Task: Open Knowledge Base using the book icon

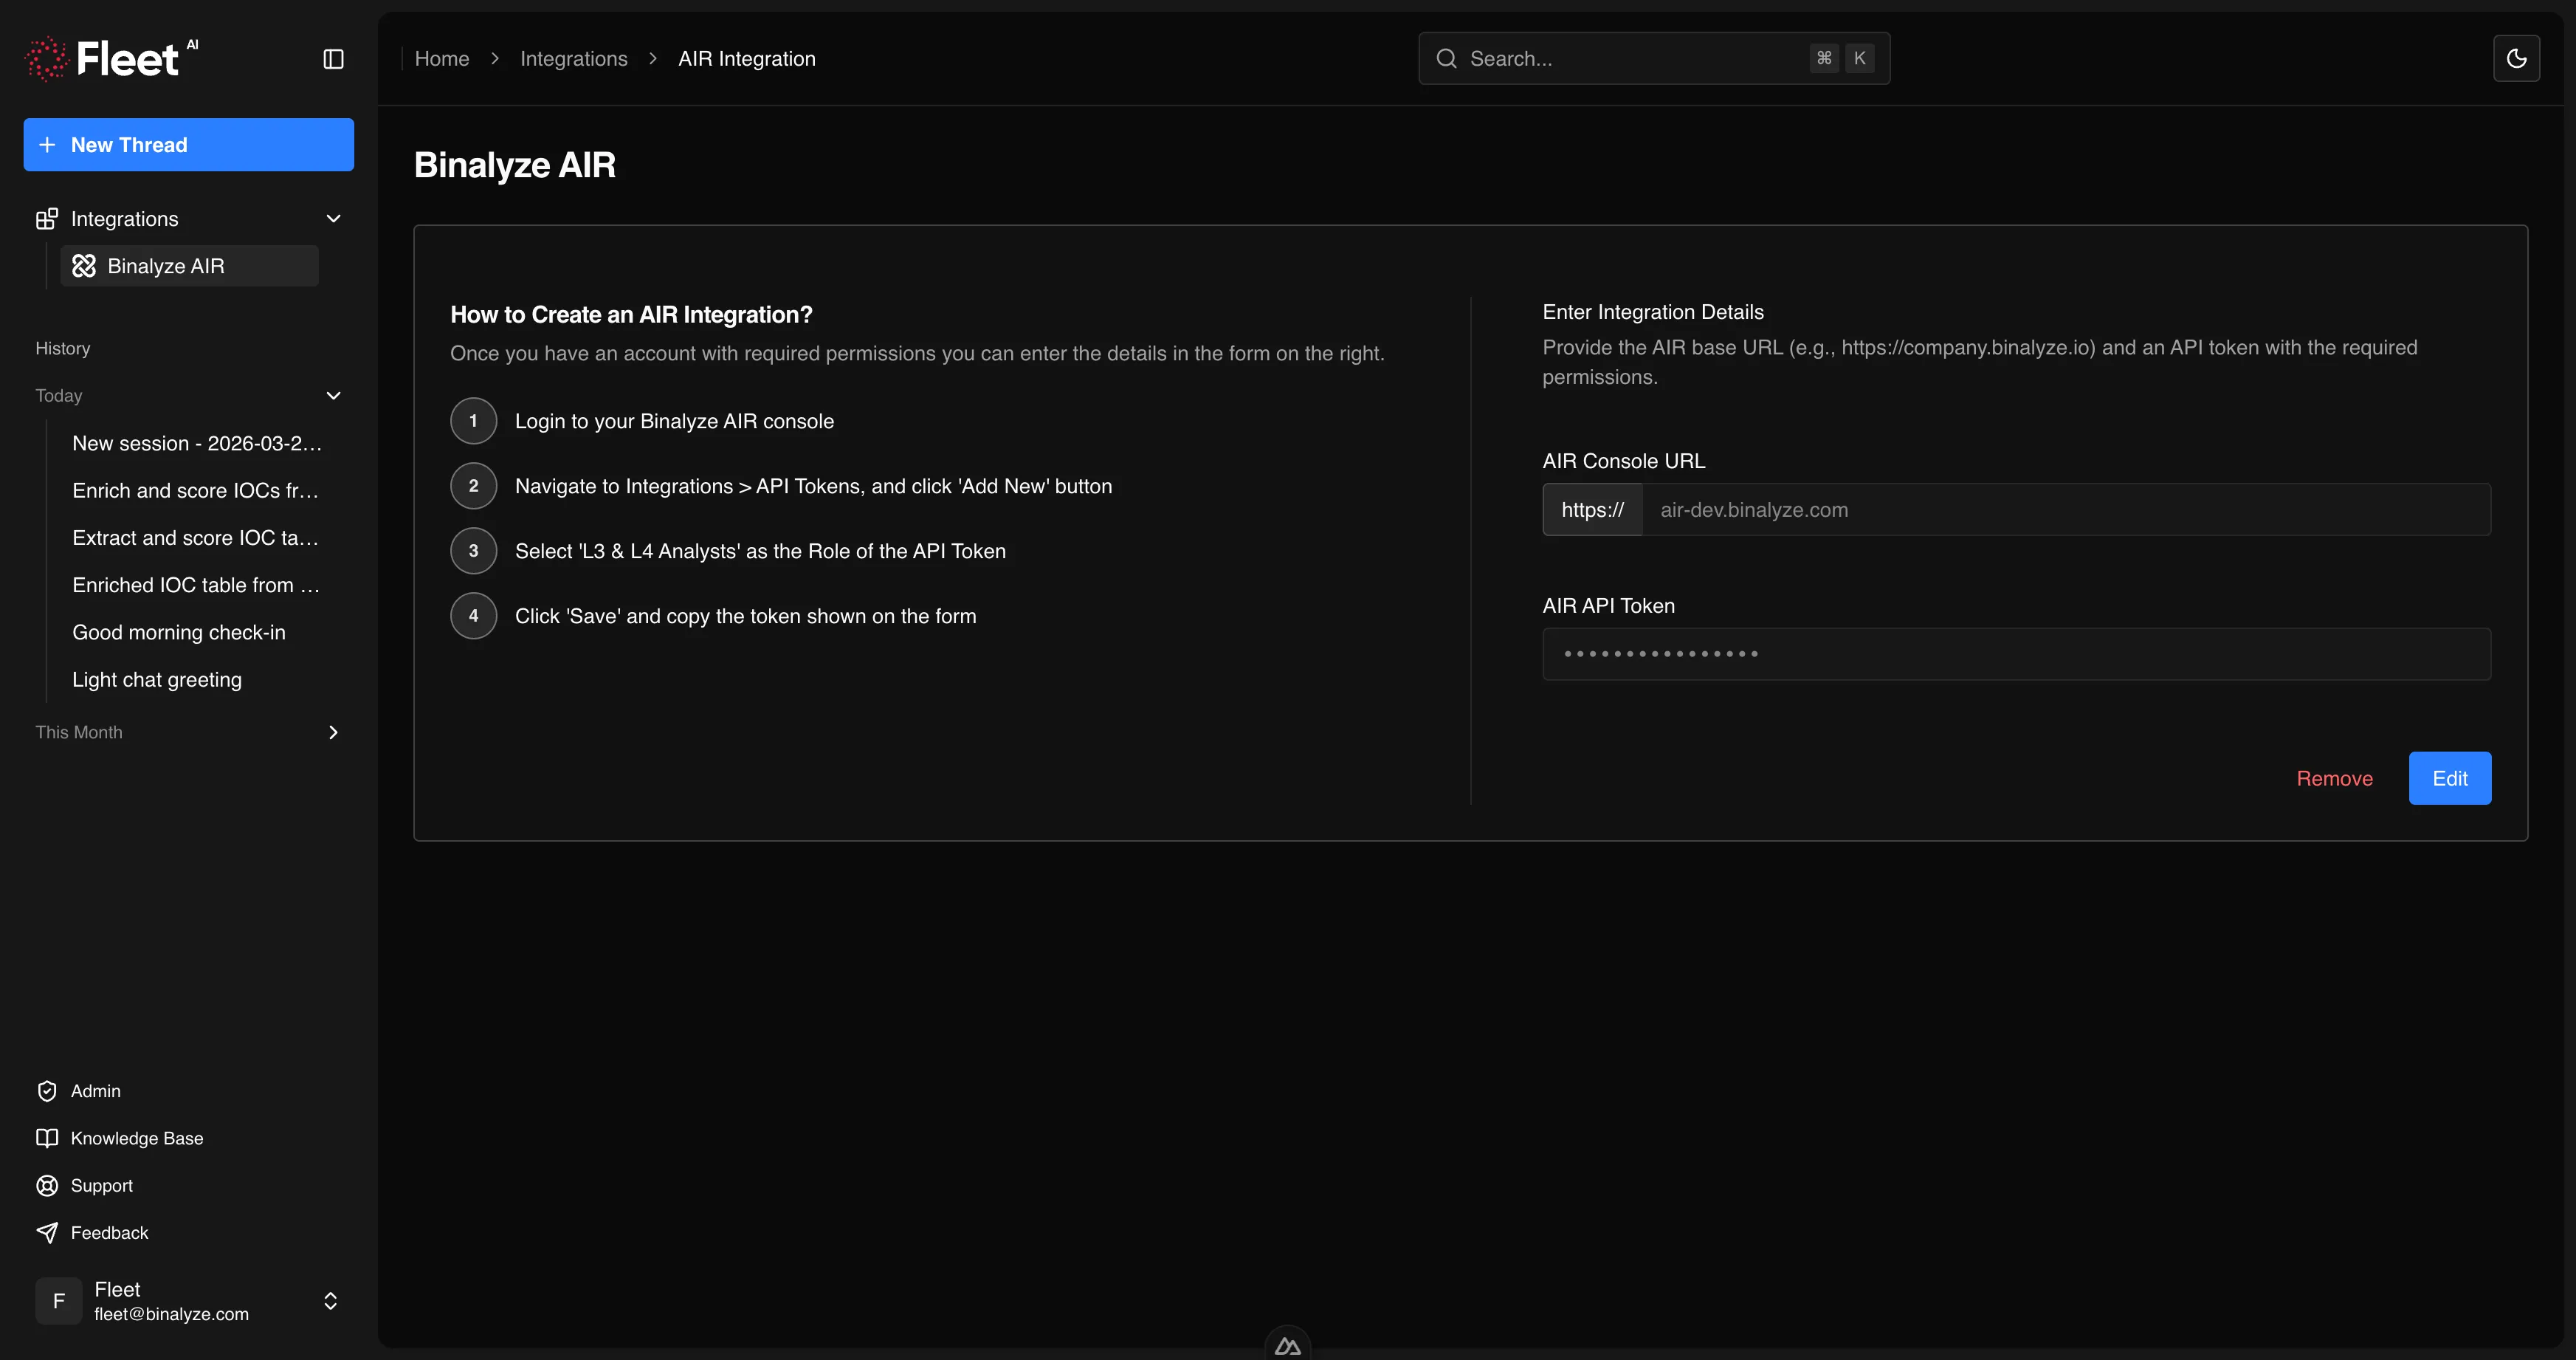Action: pyautogui.click(x=47, y=1138)
